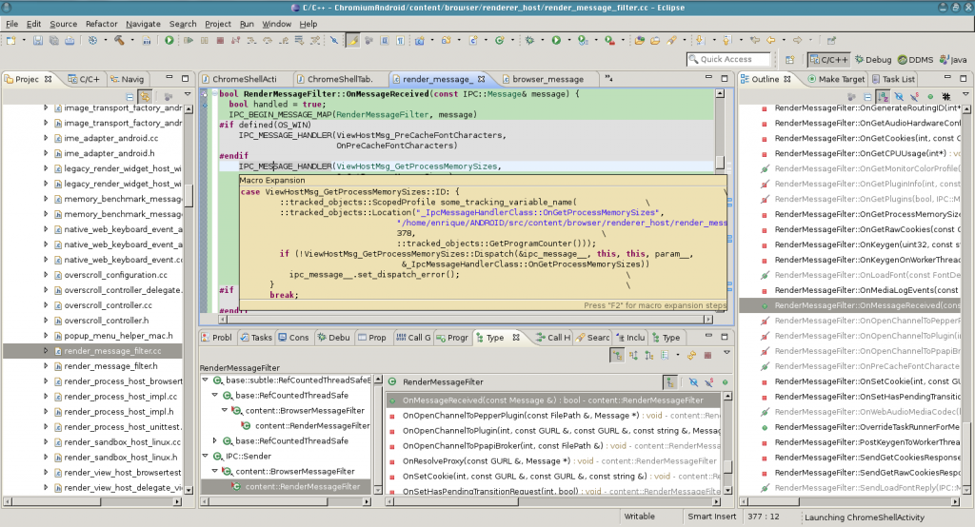Toggle Mark Occurrences highlighter in toolbar

pyautogui.click(x=352, y=41)
